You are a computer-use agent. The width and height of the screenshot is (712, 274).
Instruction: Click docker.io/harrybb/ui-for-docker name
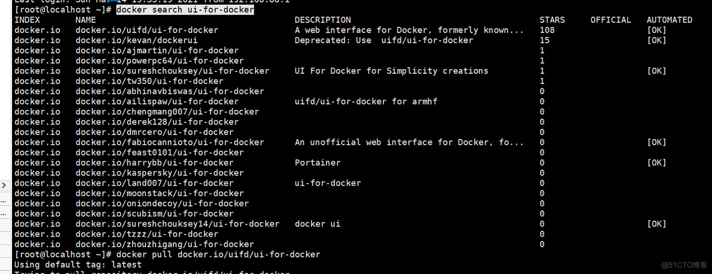(155, 163)
